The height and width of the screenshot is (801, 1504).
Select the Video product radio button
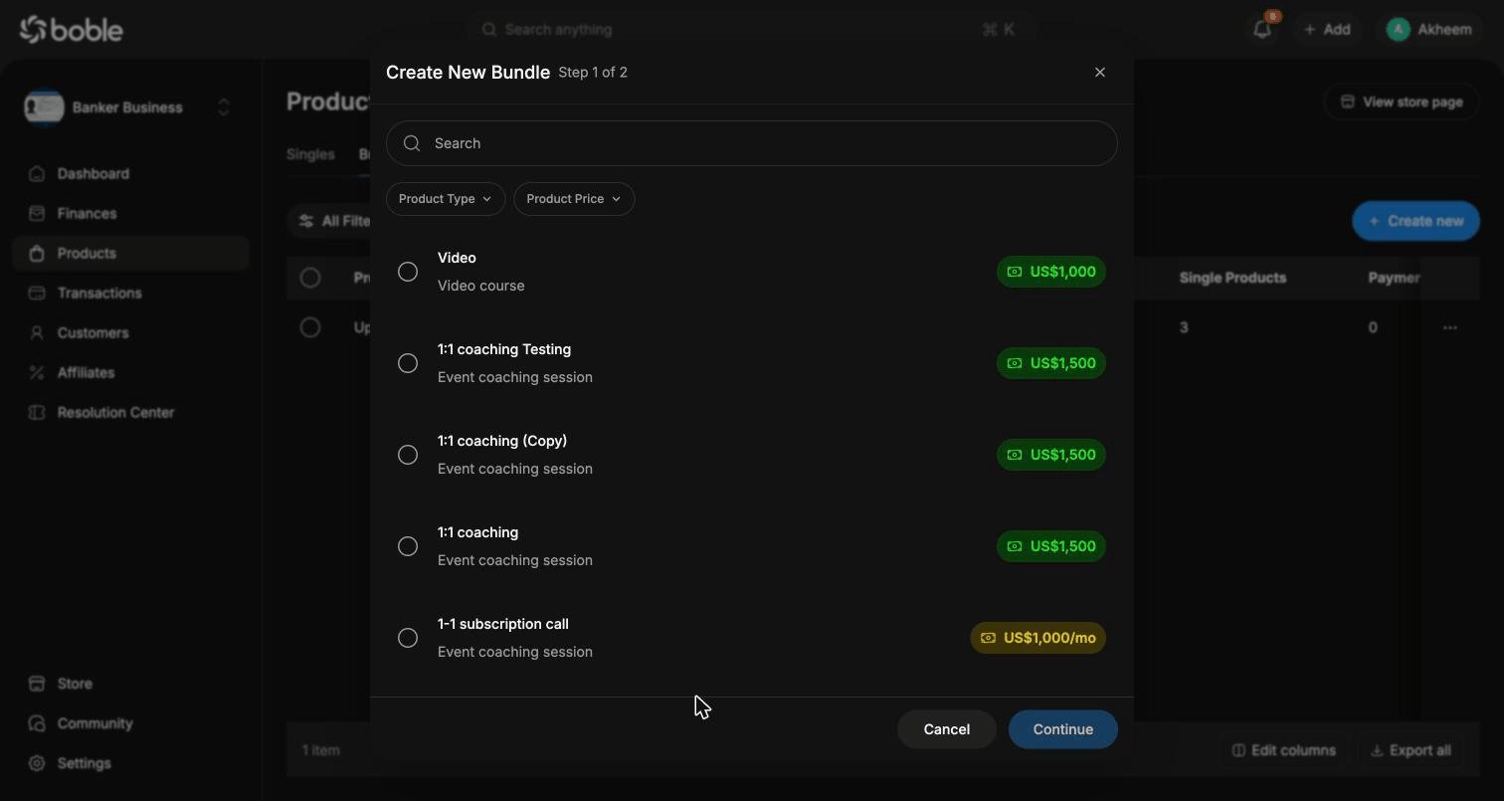point(408,272)
